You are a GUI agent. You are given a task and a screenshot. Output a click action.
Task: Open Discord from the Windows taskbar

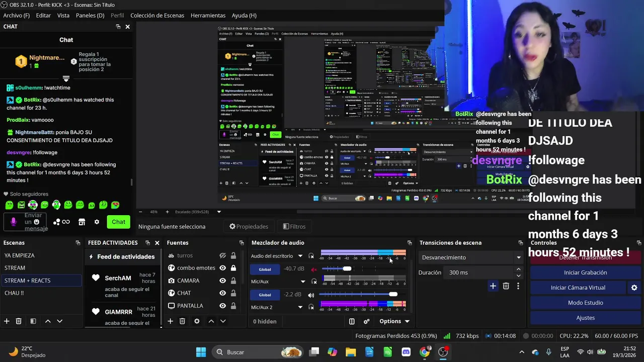(406, 352)
